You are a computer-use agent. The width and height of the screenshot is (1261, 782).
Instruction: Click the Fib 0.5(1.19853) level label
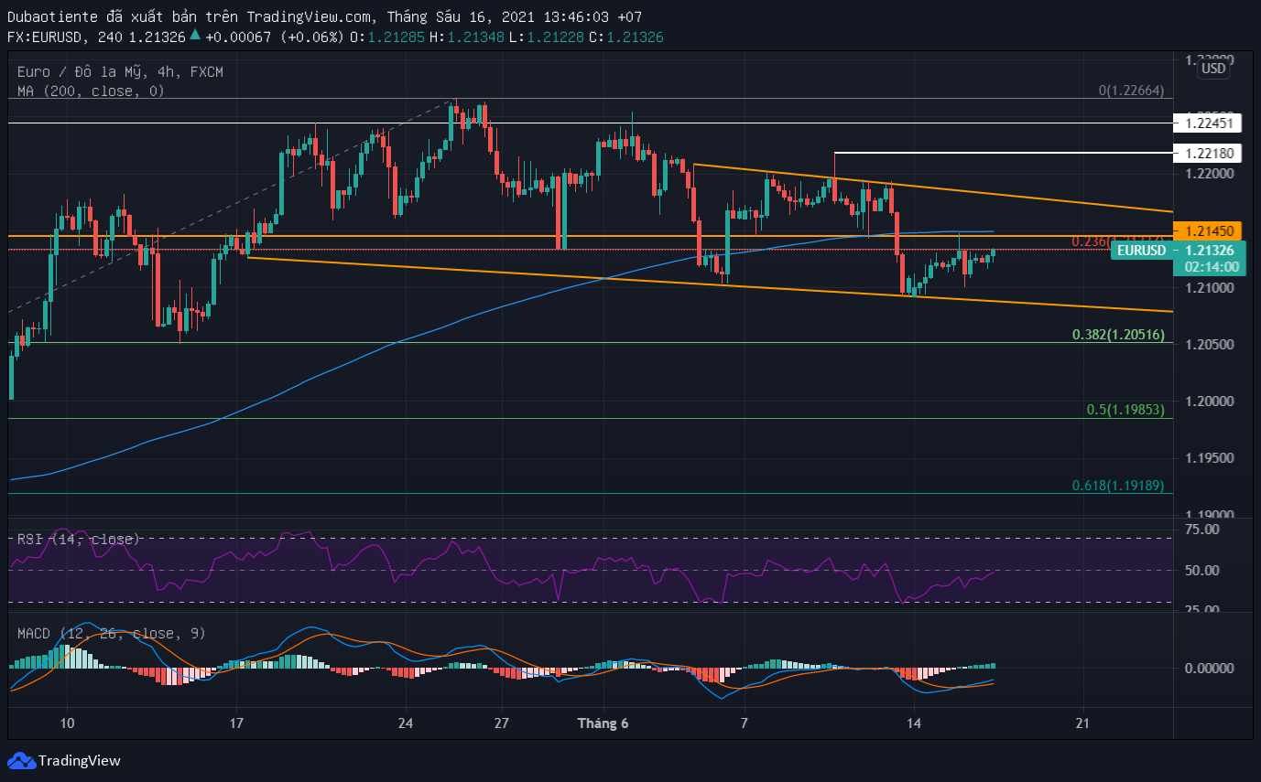[x=1125, y=410]
